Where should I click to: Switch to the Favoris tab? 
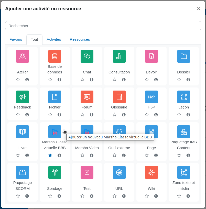pos(16,39)
